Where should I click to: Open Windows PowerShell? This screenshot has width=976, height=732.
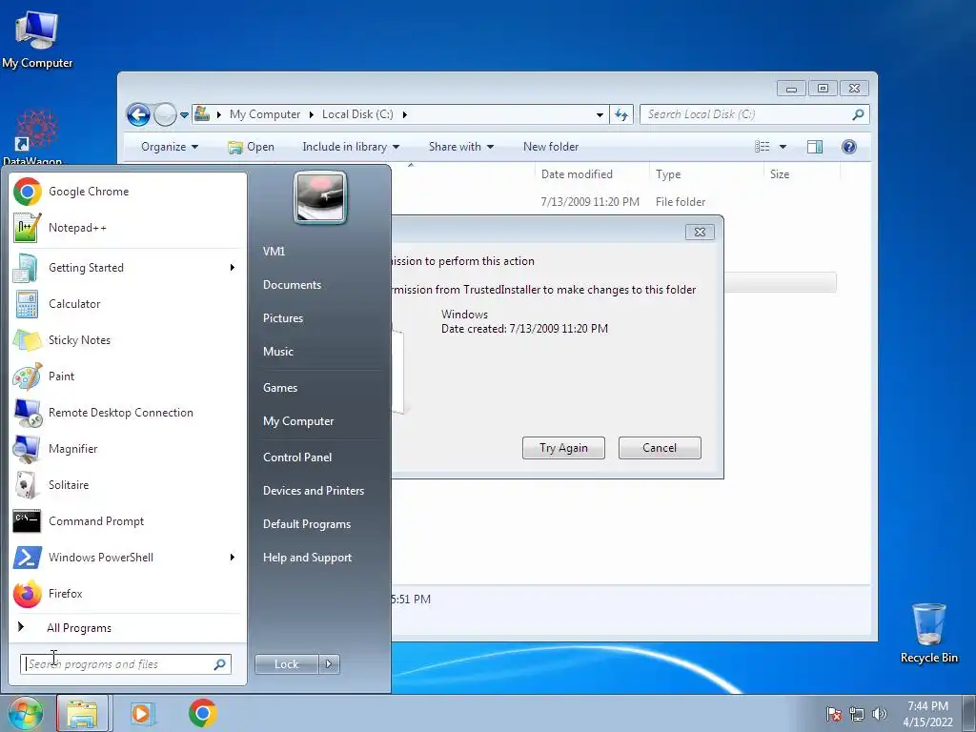[x=128, y=557]
